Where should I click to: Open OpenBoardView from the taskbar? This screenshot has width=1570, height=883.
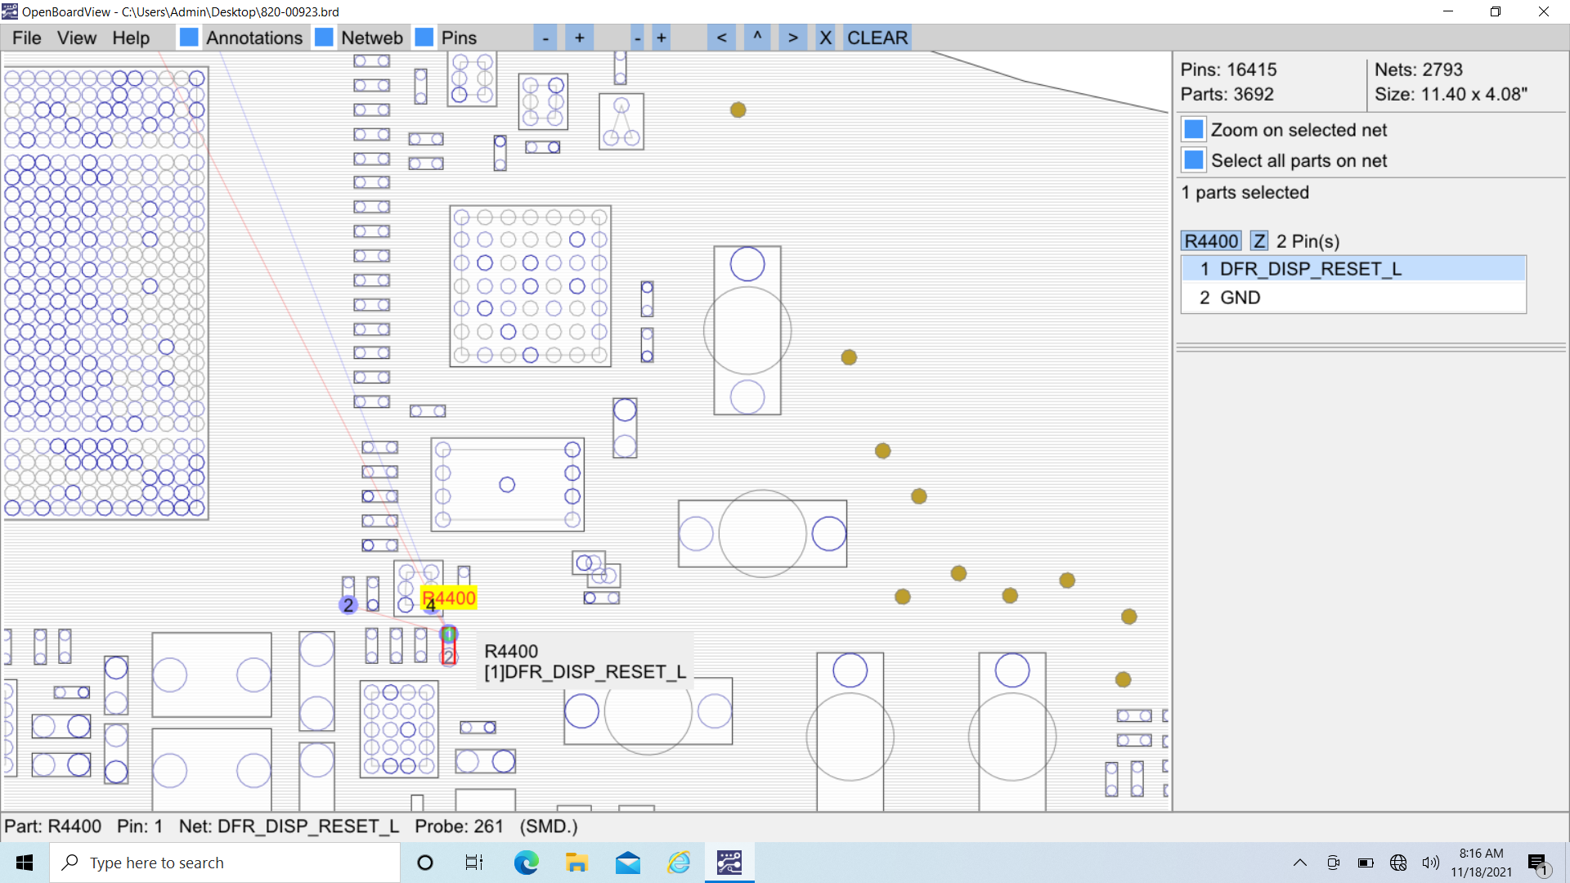coord(729,863)
